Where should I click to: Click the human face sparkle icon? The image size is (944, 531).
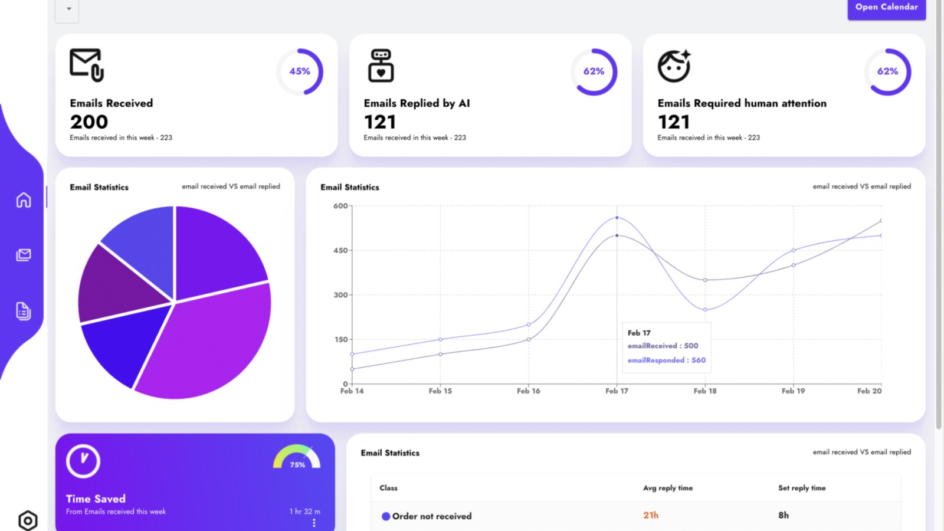[674, 66]
